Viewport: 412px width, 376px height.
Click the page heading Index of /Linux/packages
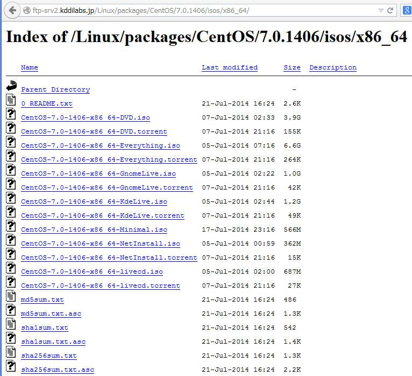[207, 37]
